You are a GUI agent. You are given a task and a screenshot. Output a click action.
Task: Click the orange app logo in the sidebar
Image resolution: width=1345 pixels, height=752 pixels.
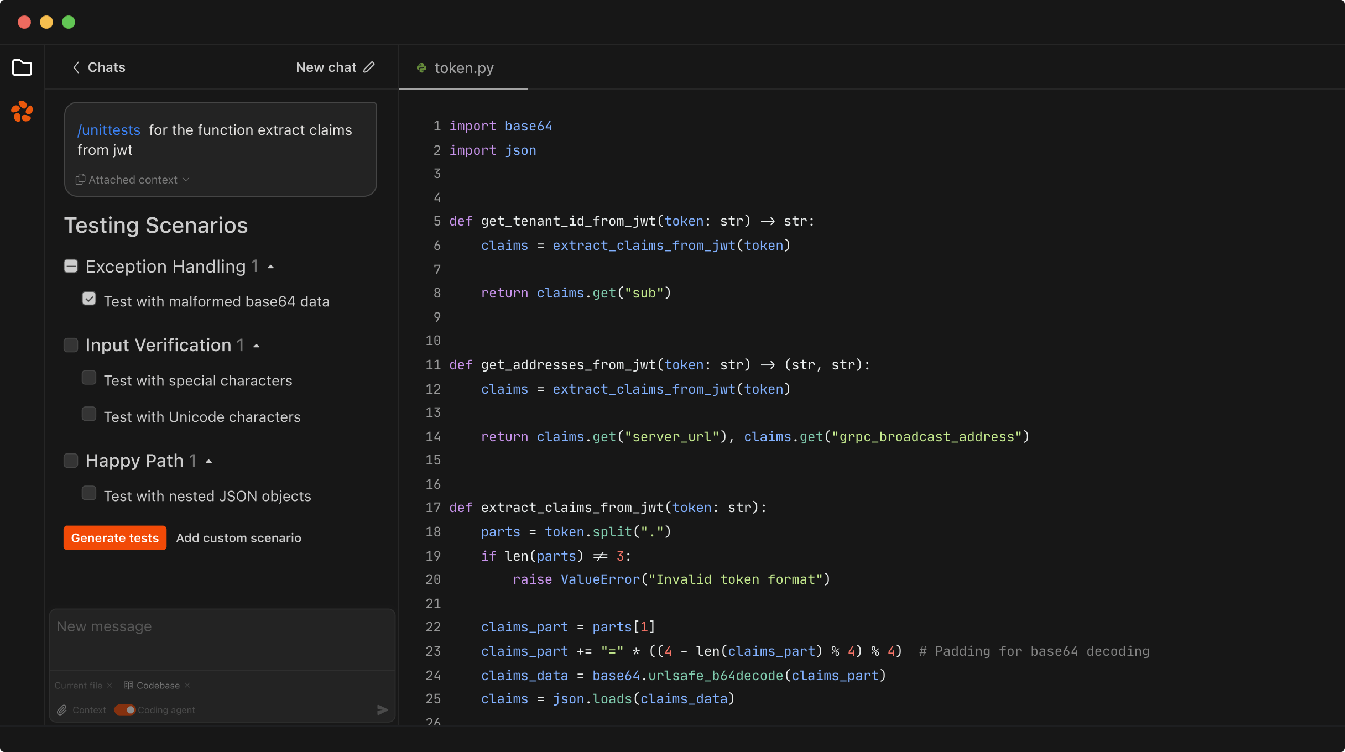pyautogui.click(x=22, y=112)
